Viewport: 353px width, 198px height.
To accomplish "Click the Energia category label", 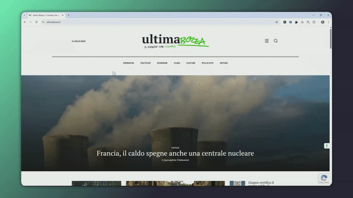I will (175, 148).
